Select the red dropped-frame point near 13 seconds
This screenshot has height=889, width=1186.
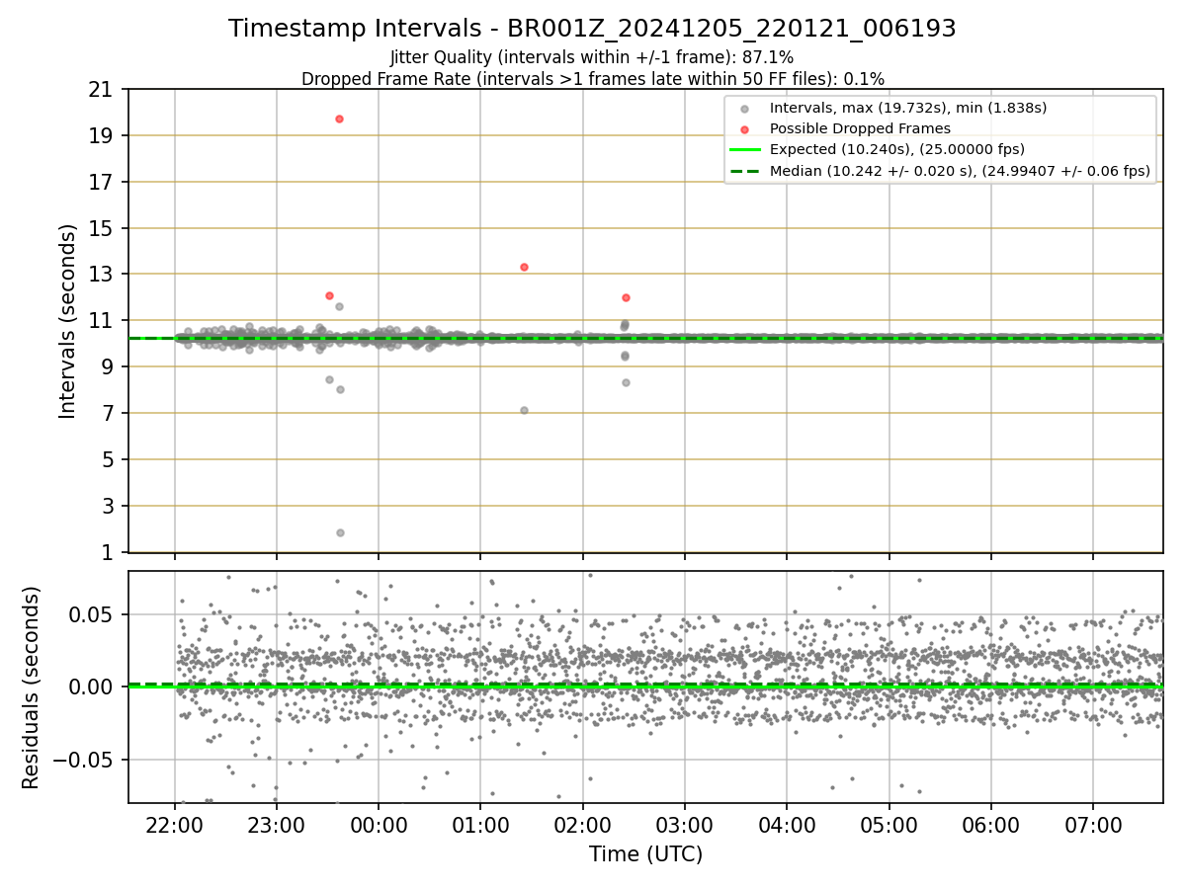(x=524, y=267)
